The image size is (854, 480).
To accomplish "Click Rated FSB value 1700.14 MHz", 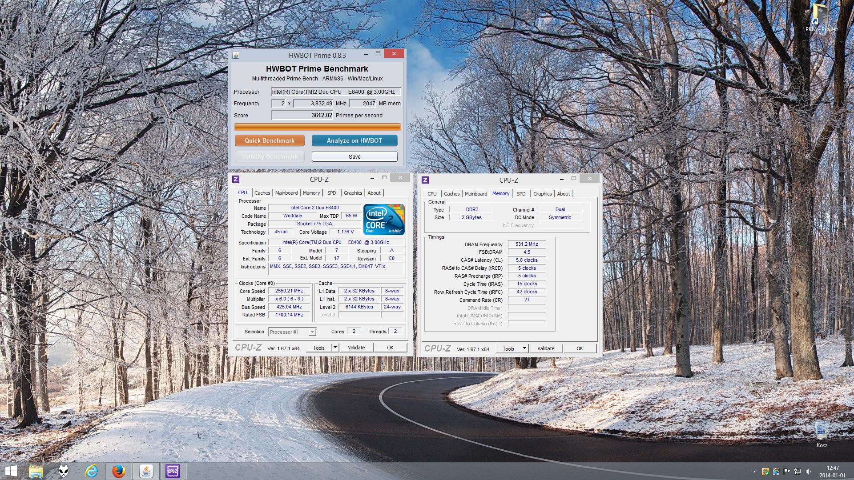I will pos(289,315).
